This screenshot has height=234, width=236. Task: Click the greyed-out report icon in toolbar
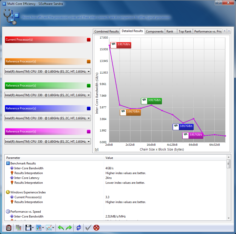18,228
